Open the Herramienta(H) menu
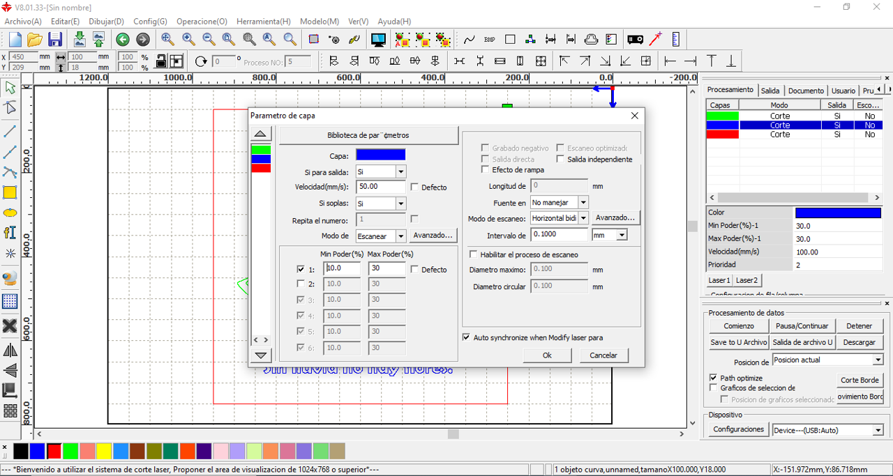 tap(264, 22)
